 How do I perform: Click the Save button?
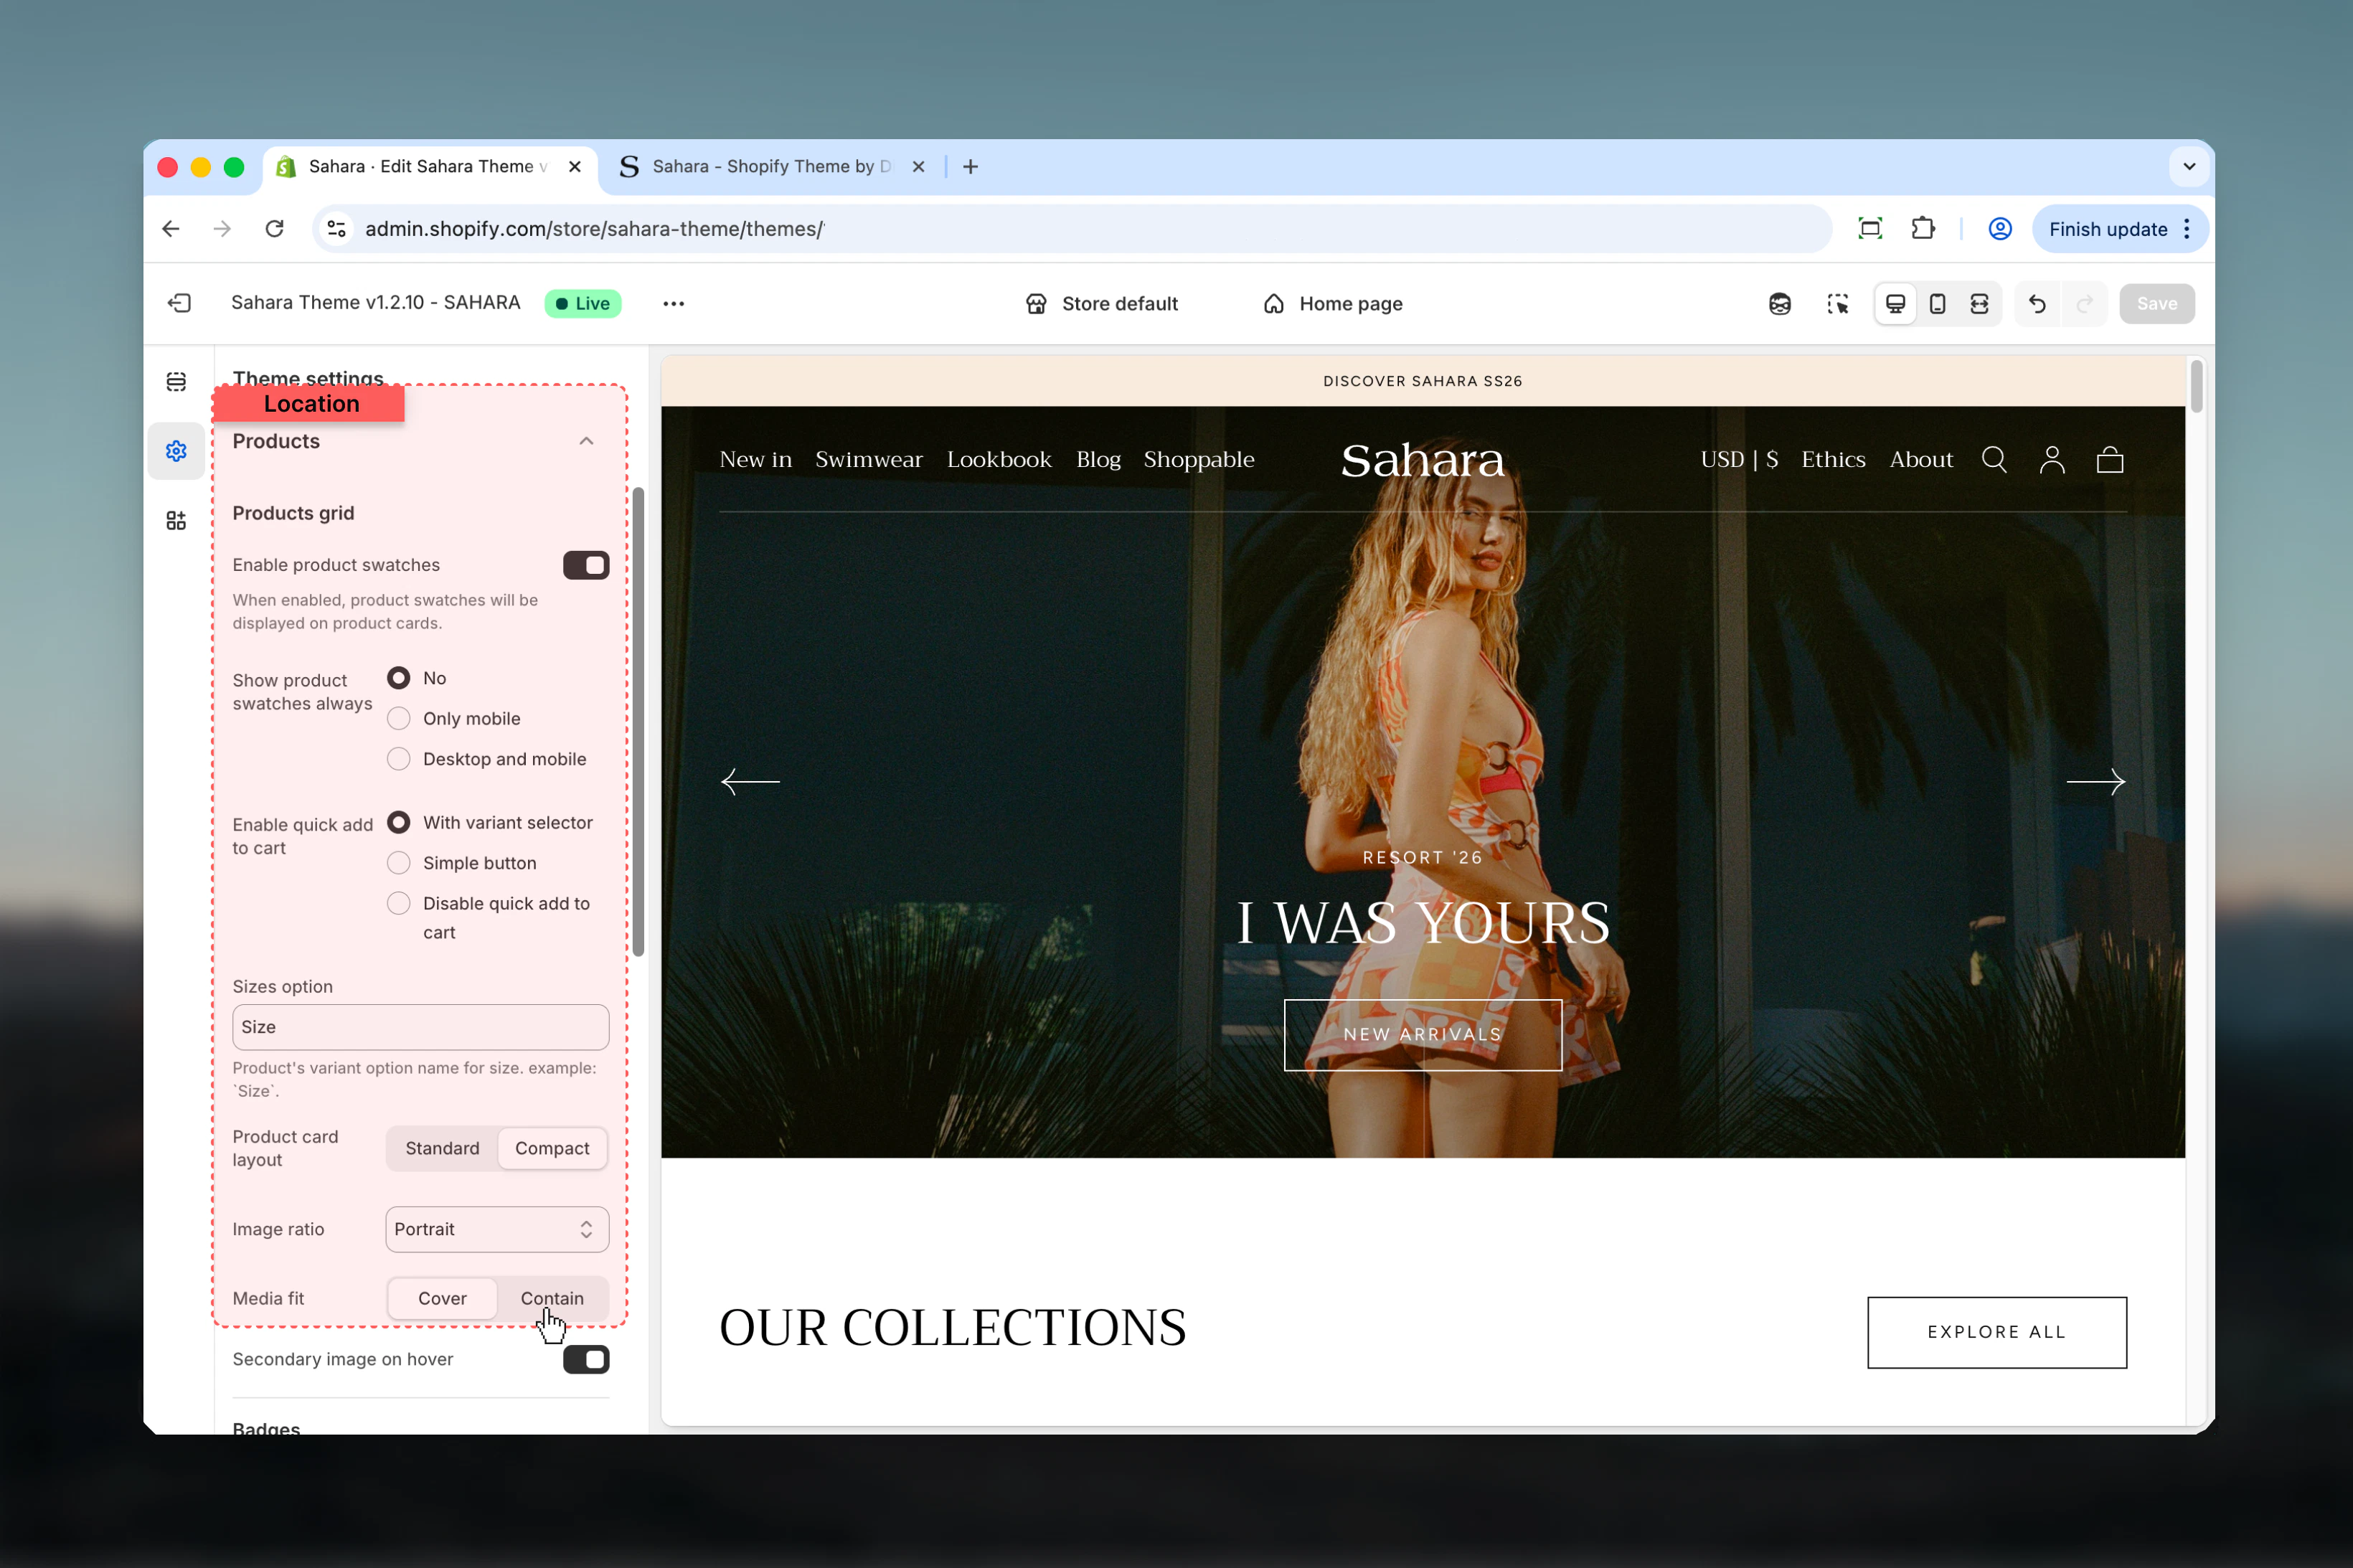tap(2157, 304)
